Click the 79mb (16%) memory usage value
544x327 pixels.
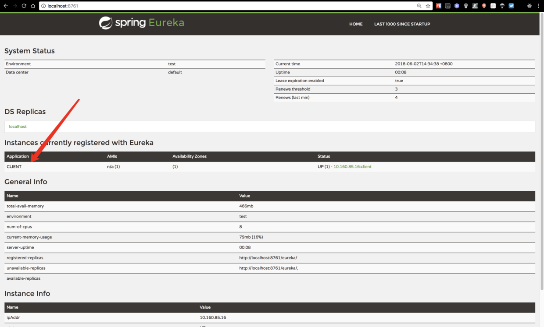[251, 237]
